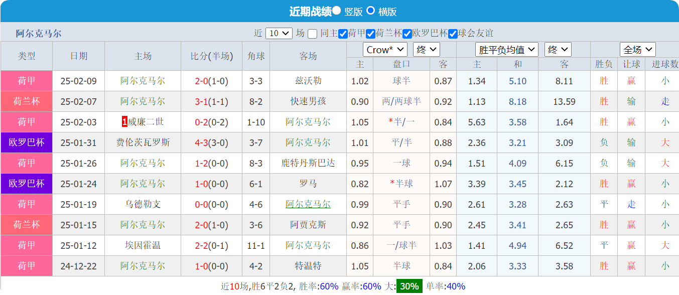Viewport: 679px width, 295px height.
Task: Open the 终 dropdown beside 胜平负均值
Action: pos(559,50)
